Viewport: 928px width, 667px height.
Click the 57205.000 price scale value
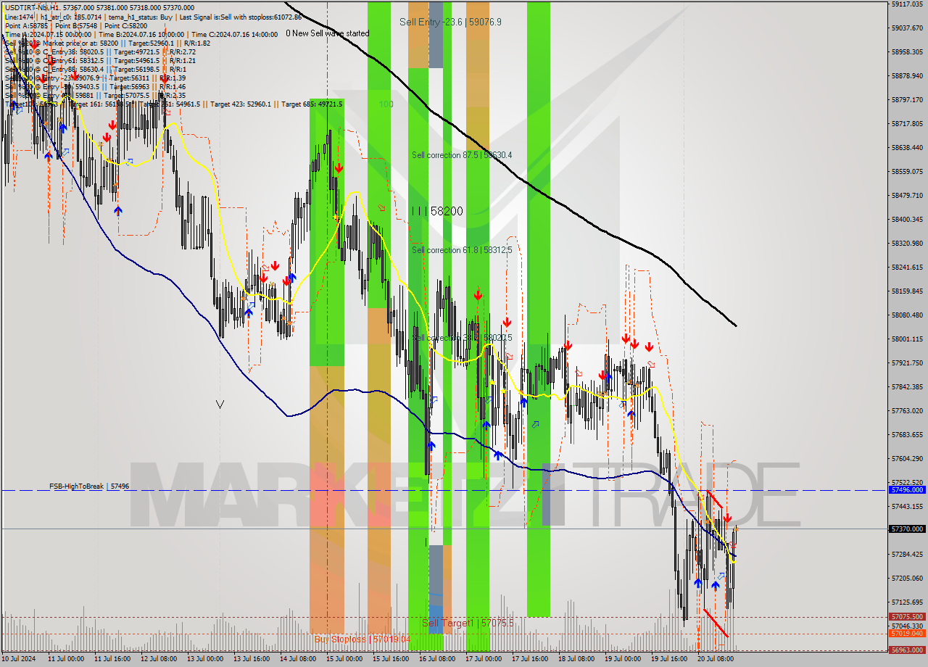coord(907,579)
